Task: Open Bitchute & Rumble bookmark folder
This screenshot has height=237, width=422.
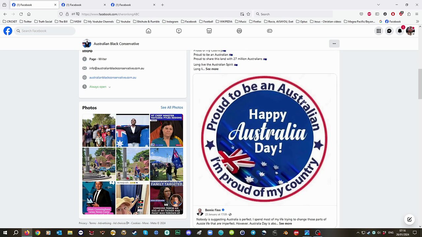Action: coord(146,22)
